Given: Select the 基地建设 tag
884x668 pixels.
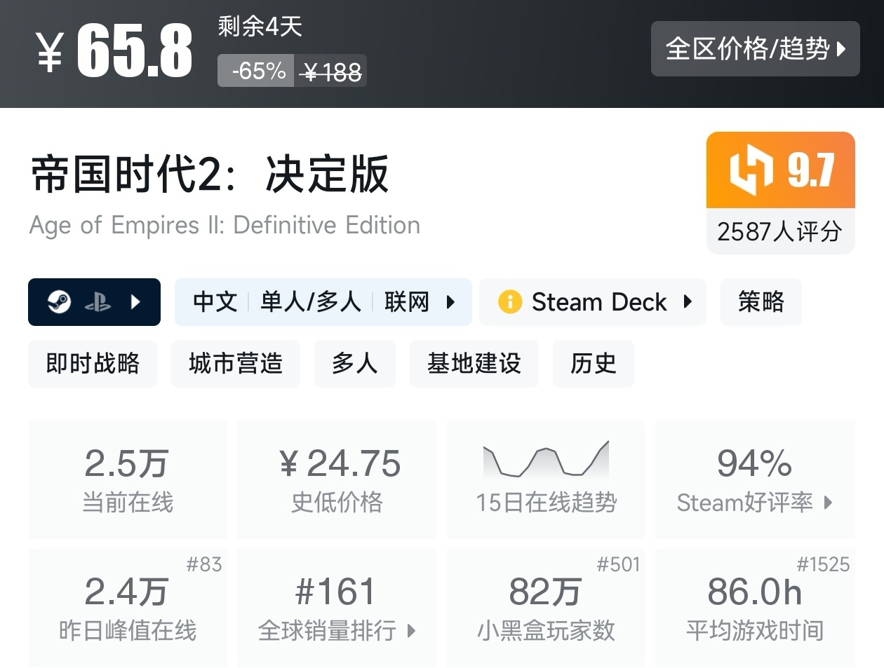Looking at the screenshot, I should (474, 364).
